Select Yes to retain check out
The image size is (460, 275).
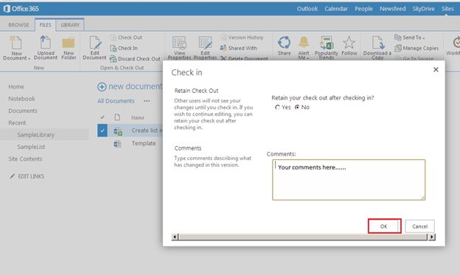277,108
